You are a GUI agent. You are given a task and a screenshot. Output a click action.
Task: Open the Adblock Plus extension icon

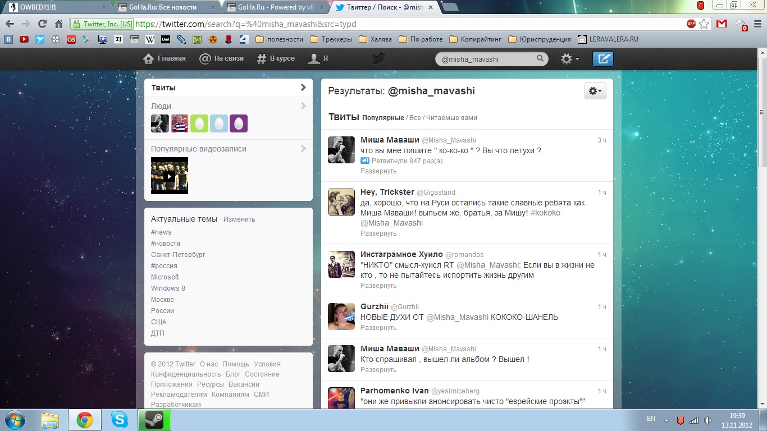coord(691,24)
